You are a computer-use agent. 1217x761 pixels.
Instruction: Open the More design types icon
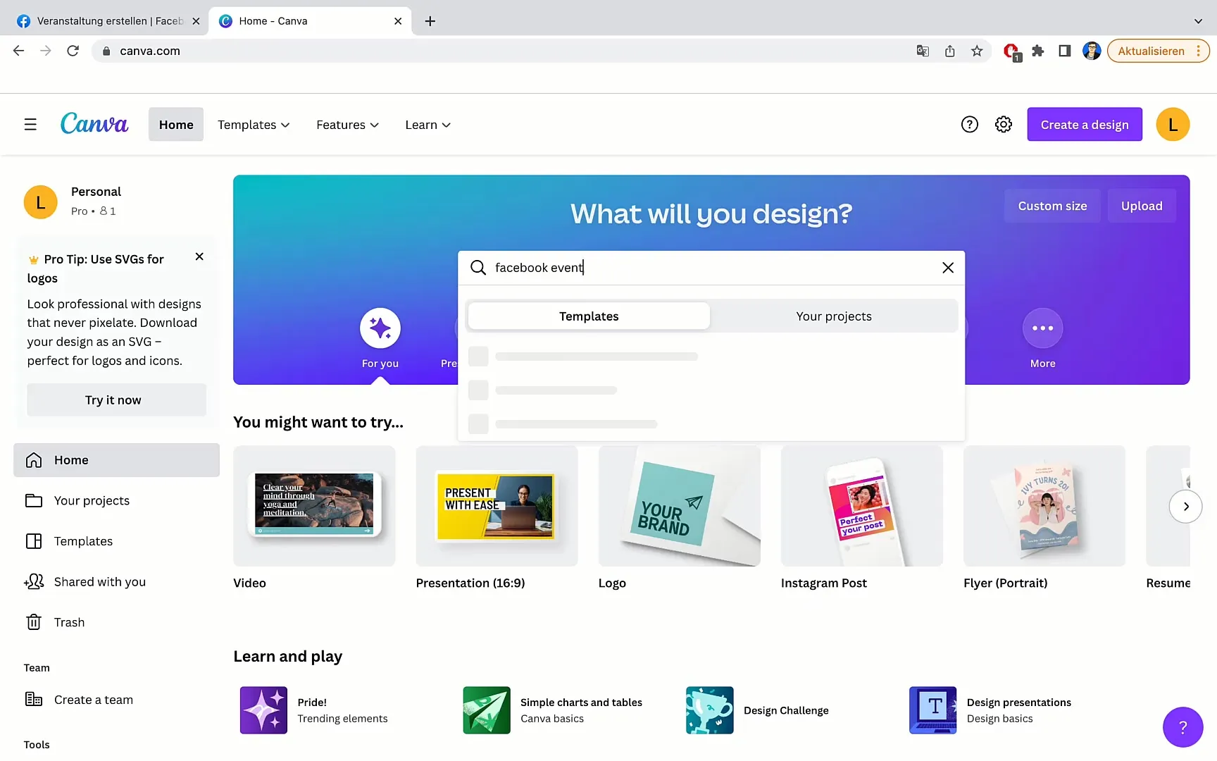[1042, 328]
